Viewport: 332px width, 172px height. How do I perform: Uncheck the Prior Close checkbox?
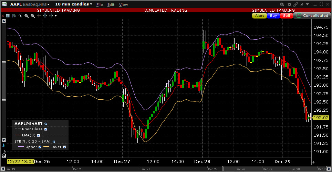pyautogui.click(x=46, y=129)
